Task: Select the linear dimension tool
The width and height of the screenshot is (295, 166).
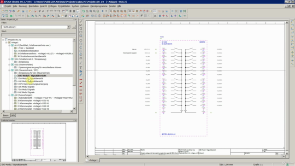Action: (x=81, y=79)
